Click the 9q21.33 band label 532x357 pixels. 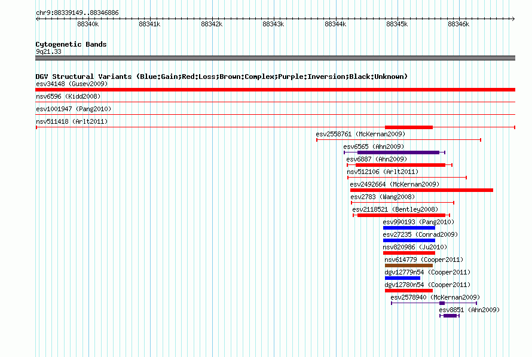(x=48, y=51)
